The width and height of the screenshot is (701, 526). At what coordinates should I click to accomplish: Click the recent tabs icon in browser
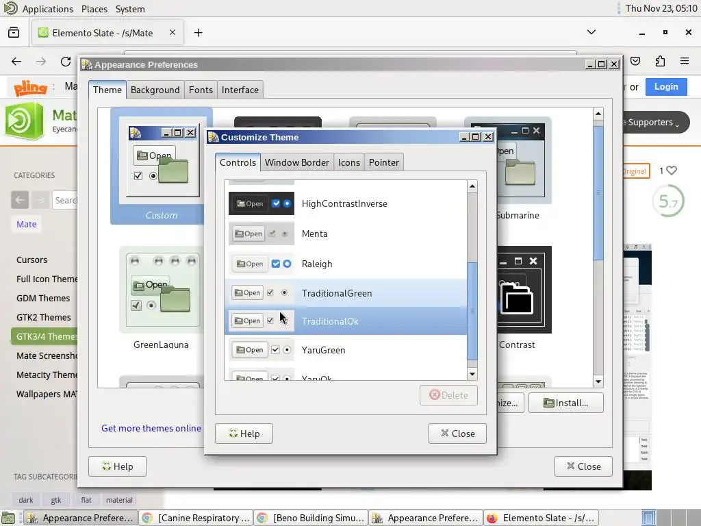14,33
